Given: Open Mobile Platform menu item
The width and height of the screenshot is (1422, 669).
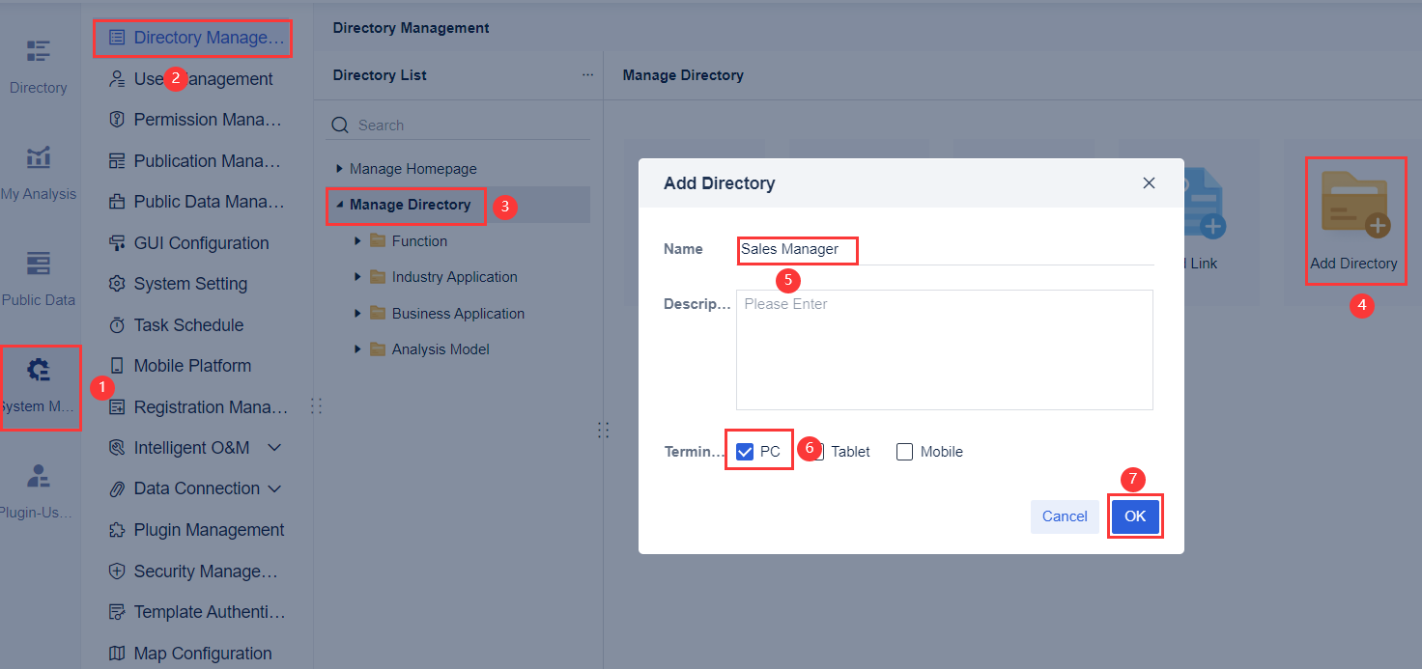Looking at the screenshot, I should (x=197, y=366).
